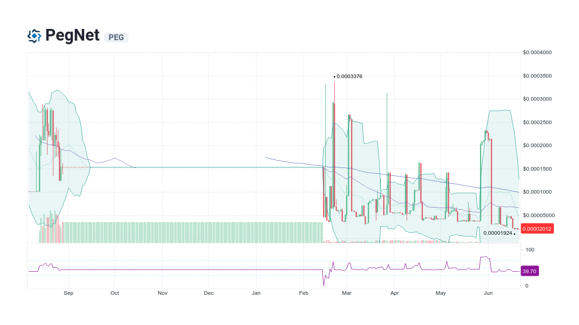The width and height of the screenshot is (579, 325).
Task: Select the 0.0003376 high-price annotation
Action: (348, 76)
